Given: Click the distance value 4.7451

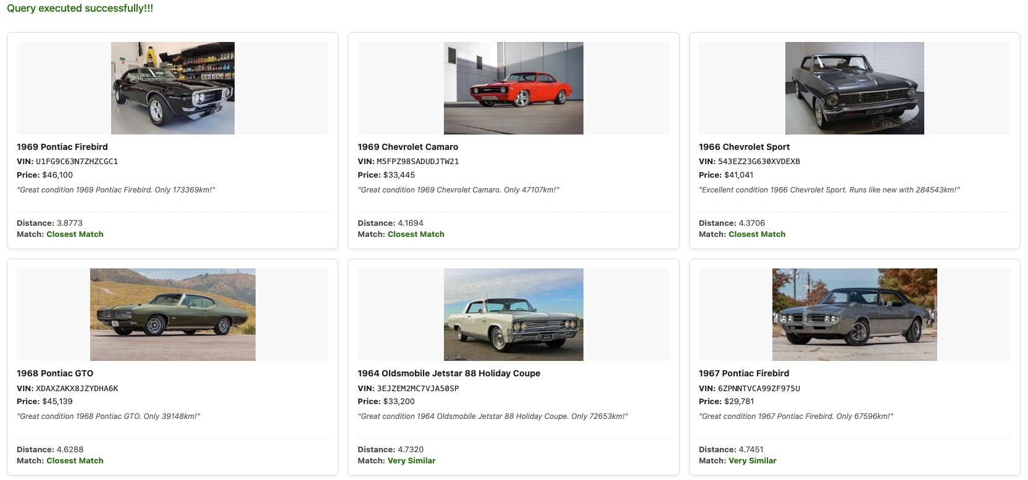Looking at the screenshot, I should (751, 450).
